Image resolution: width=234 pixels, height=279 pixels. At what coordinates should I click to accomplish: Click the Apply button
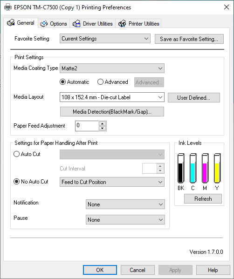click(175, 270)
